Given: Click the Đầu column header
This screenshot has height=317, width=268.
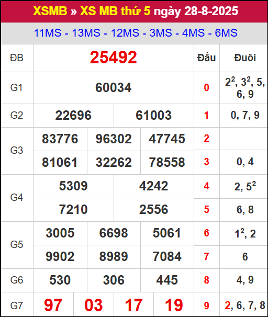Looking at the screenshot, I should 207,58.
